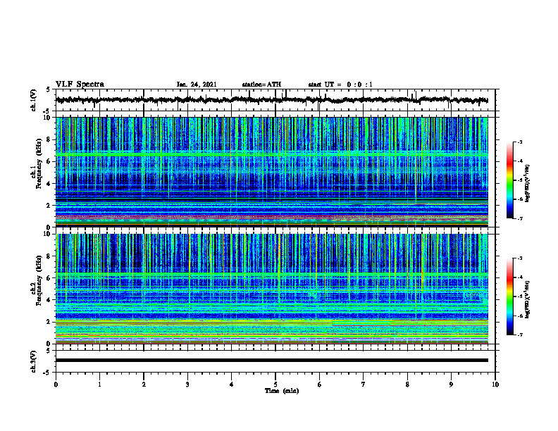
Task: Select the "Jan. 24, 2021" date text
Action: coord(197,85)
